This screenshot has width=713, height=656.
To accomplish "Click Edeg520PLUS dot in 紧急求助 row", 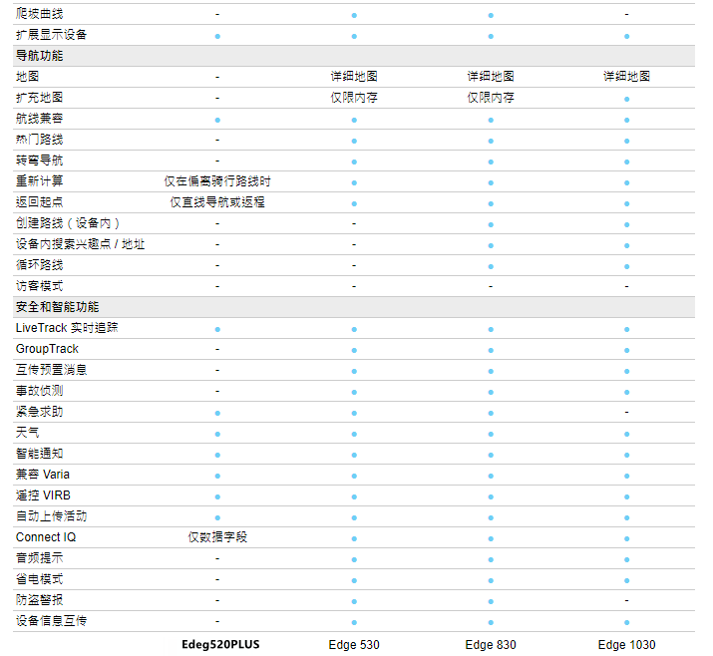I will click(x=217, y=413).
